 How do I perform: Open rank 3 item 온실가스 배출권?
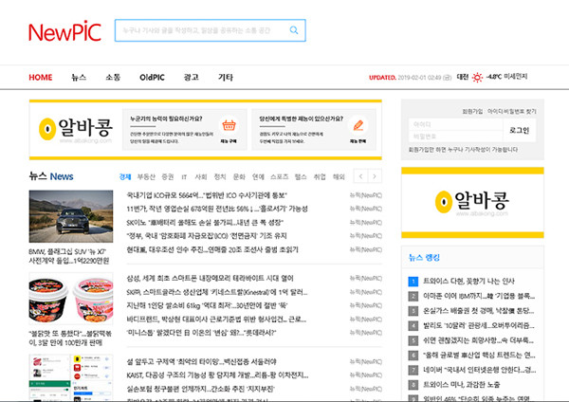point(479,311)
